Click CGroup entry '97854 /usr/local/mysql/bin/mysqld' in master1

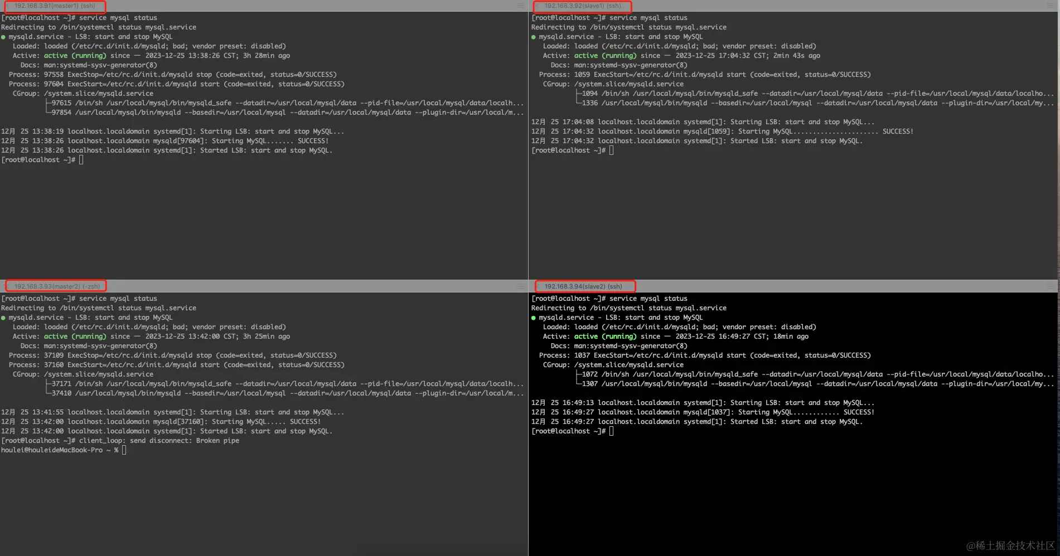[x=285, y=113]
